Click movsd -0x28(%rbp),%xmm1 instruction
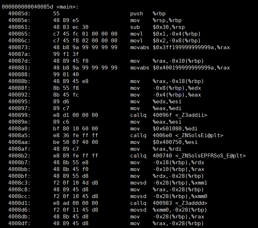 tap(169, 183)
